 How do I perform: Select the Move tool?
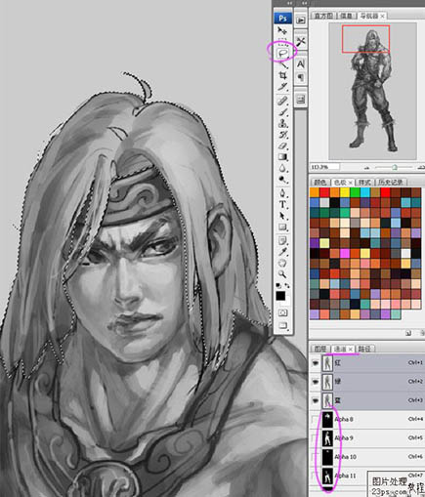tap(282, 31)
